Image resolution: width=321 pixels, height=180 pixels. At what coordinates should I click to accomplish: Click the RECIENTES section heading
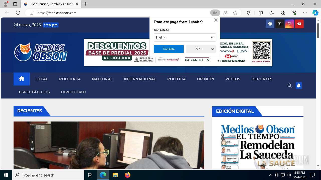coord(30,111)
